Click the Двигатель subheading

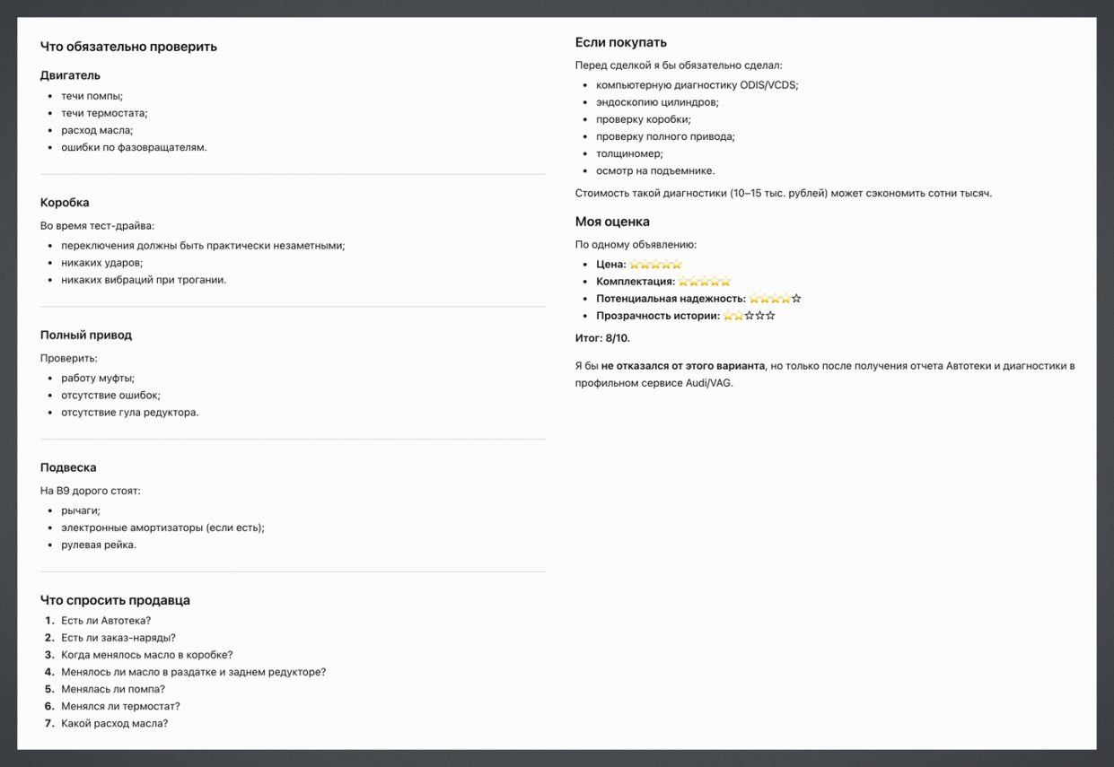(70, 75)
